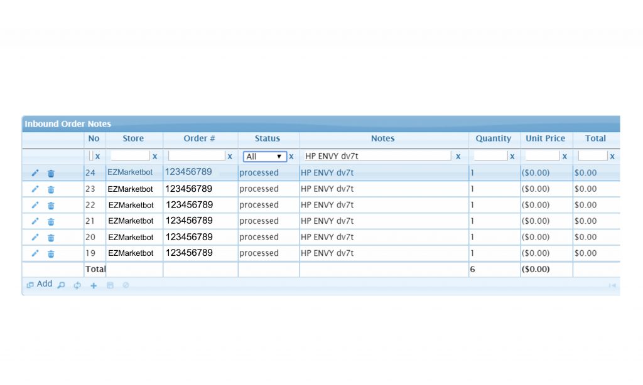Clear the Order # filter with its x
The image size is (643, 385).
click(x=230, y=156)
